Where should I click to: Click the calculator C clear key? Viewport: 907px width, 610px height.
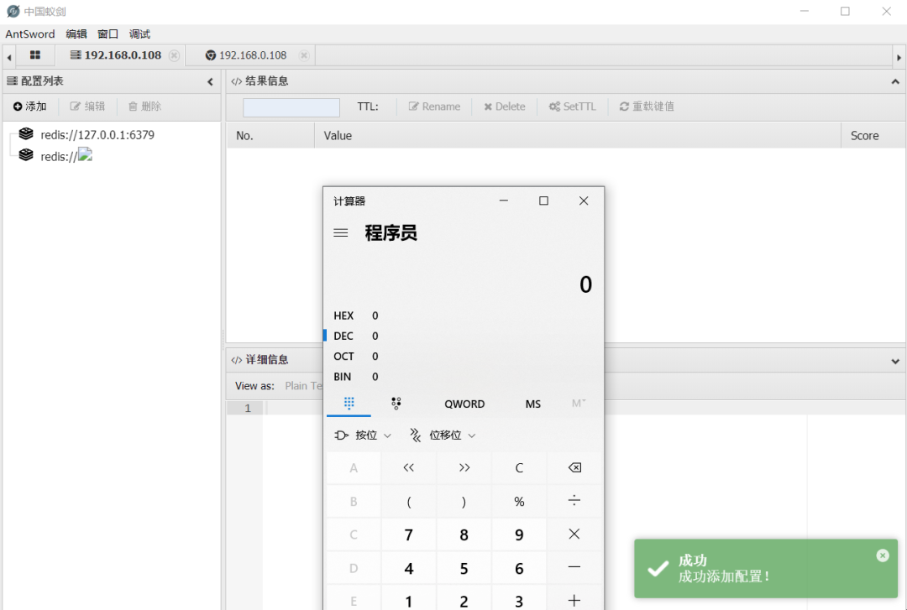(x=519, y=467)
